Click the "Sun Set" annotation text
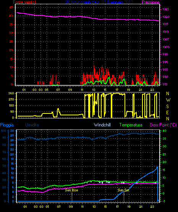This screenshot has height=212, width=178. 123,190
